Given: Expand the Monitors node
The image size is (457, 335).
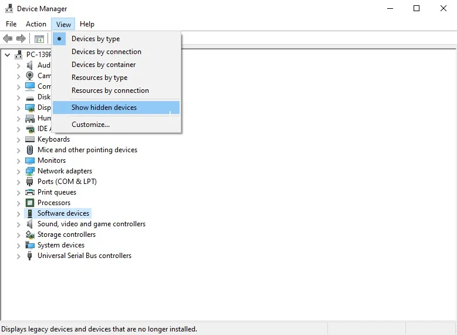Looking at the screenshot, I should [x=18, y=161].
